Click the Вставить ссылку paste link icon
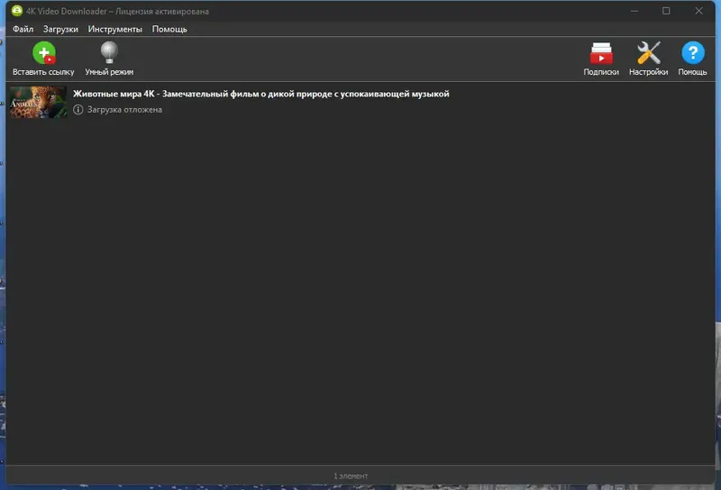 click(x=44, y=53)
